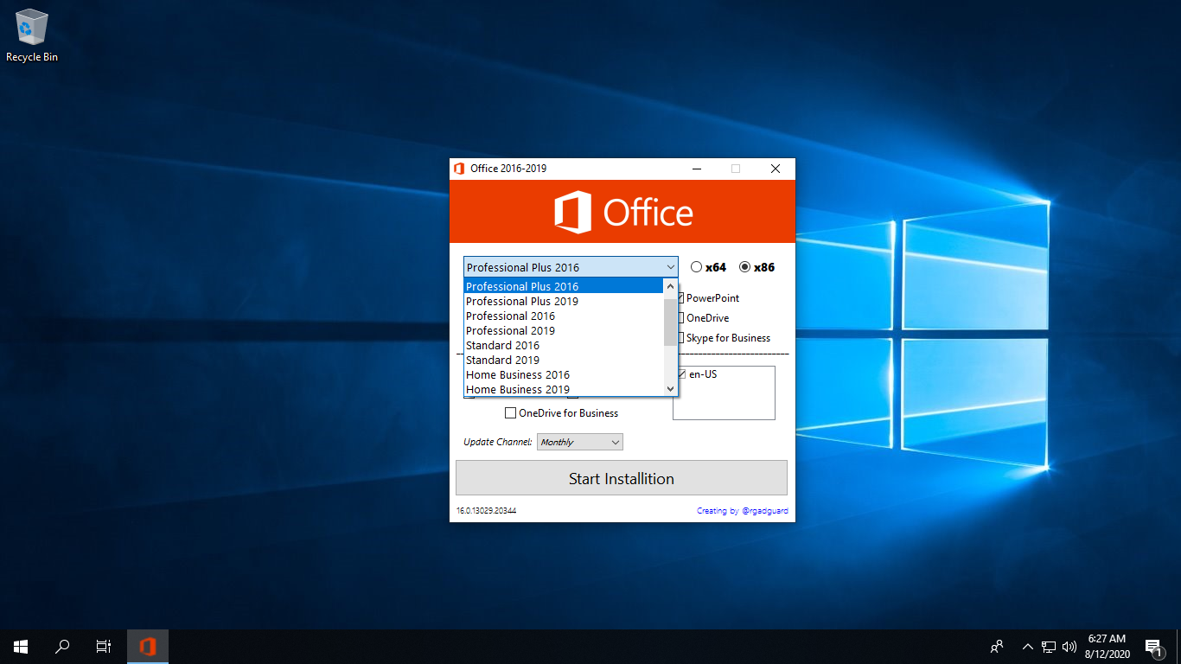The width and height of the screenshot is (1181, 664).
Task: Click the edition list scroll up arrow
Action: 670,286
